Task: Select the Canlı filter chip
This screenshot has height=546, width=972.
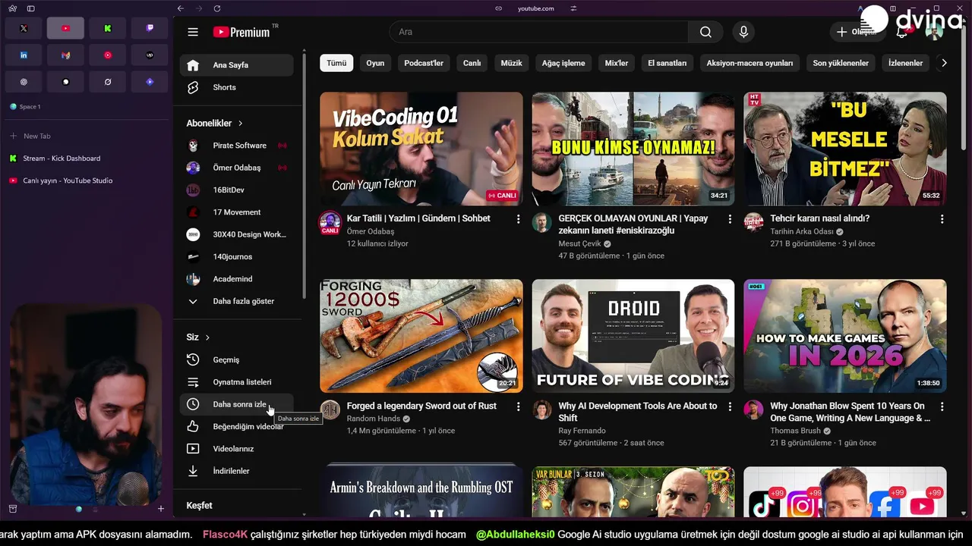Action: click(472, 63)
